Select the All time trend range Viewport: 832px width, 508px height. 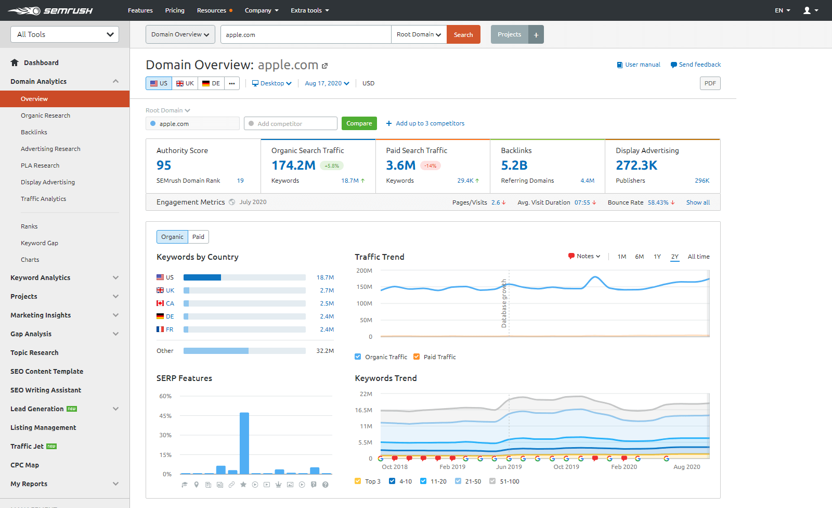[x=698, y=257]
